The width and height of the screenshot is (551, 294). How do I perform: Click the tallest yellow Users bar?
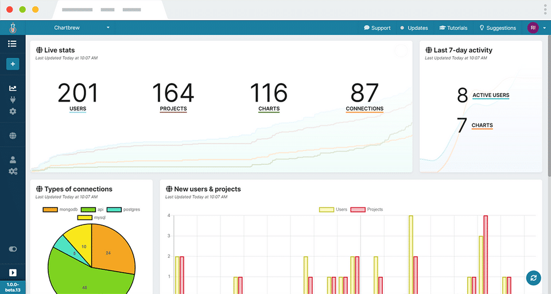click(x=411, y=254)
